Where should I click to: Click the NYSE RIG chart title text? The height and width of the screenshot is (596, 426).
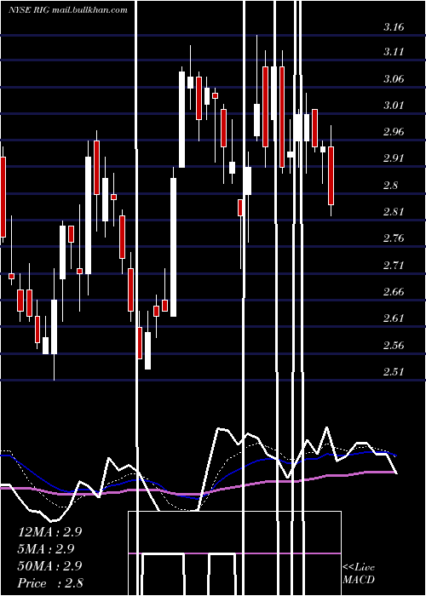67,10
